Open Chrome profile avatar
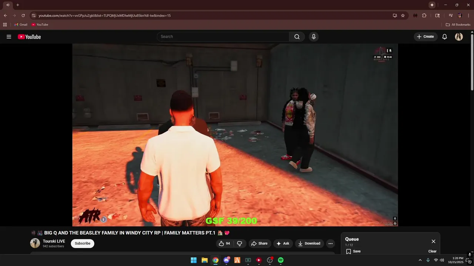Image resolution: width=474 pixels, height=266 pixels. coord(460,16)
